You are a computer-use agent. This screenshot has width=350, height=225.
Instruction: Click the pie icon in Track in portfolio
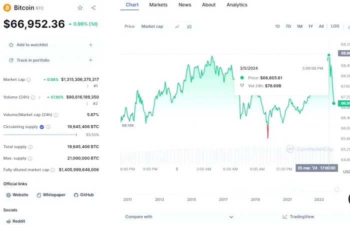coord(11,60)
